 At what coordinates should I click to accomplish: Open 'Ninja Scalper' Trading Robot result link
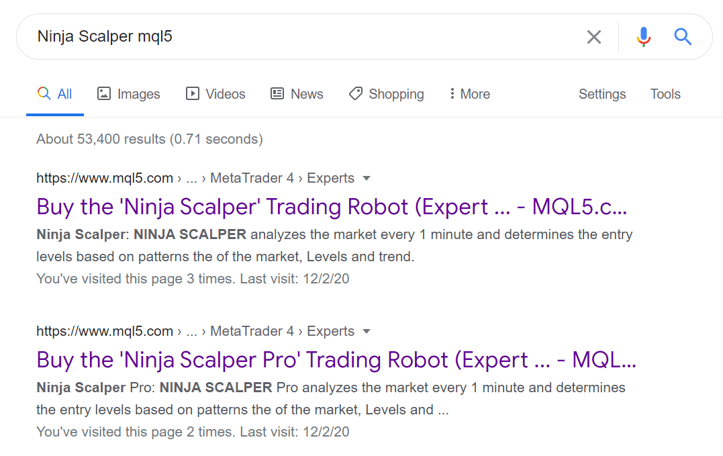pyautogui.click(x=332, y=207)
